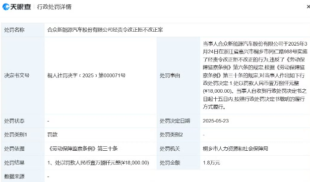Close the 行政处罚详情 dialog
Image resolution: width=310 pixels, height=182 pixels.
(308, 7)
